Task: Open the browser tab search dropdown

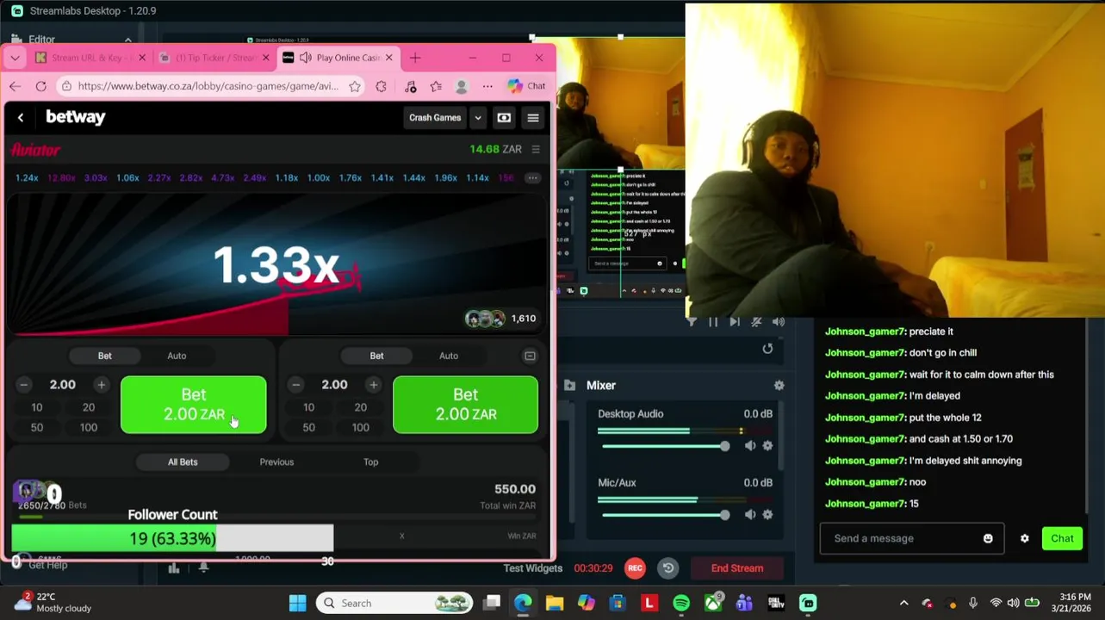Action: [x=15, y=58]
